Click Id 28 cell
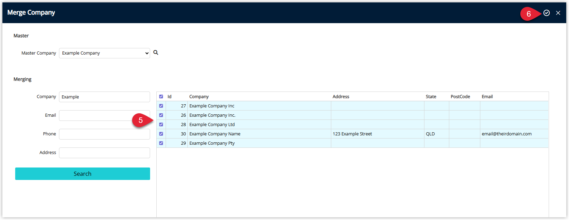Viewport: 569px width, 220px height. [177, 125]
